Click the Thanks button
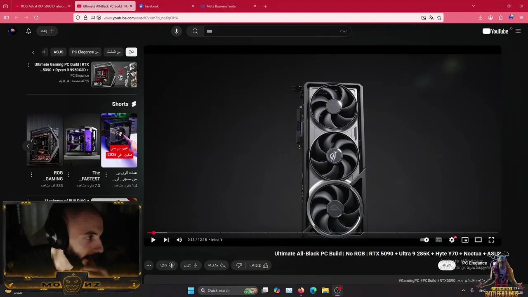The height and width of the screenshot is (297, 528). click(x=167, y=265)
